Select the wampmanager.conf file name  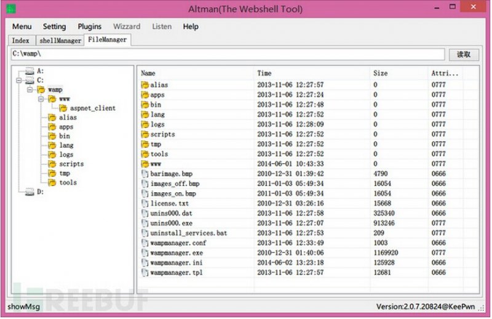pyautogui.click(x=178, y=243)
